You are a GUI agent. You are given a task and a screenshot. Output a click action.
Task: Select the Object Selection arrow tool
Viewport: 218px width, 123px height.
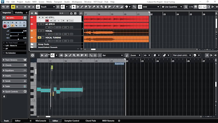click(x=73, y=7)
